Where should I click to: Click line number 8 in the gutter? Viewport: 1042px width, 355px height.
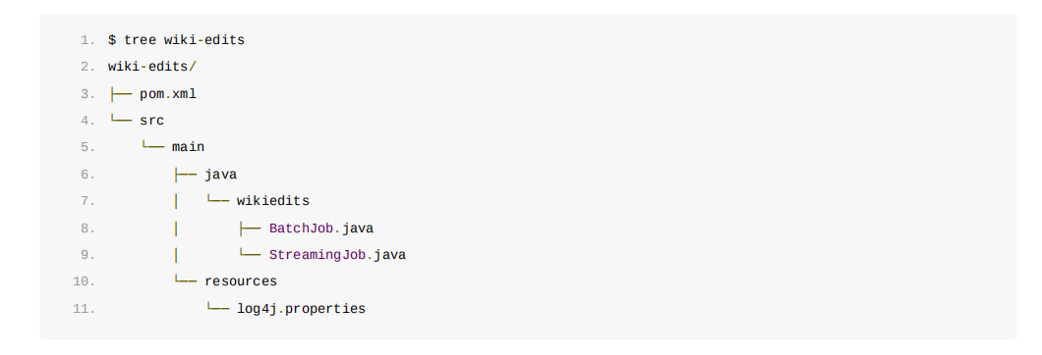pos(87,228)
